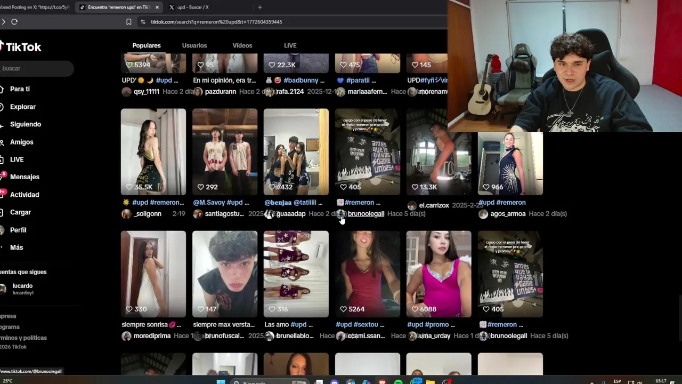Switch to the 'Voxed Posting en X' tab

pyautogui.click(x=35, y=7)
